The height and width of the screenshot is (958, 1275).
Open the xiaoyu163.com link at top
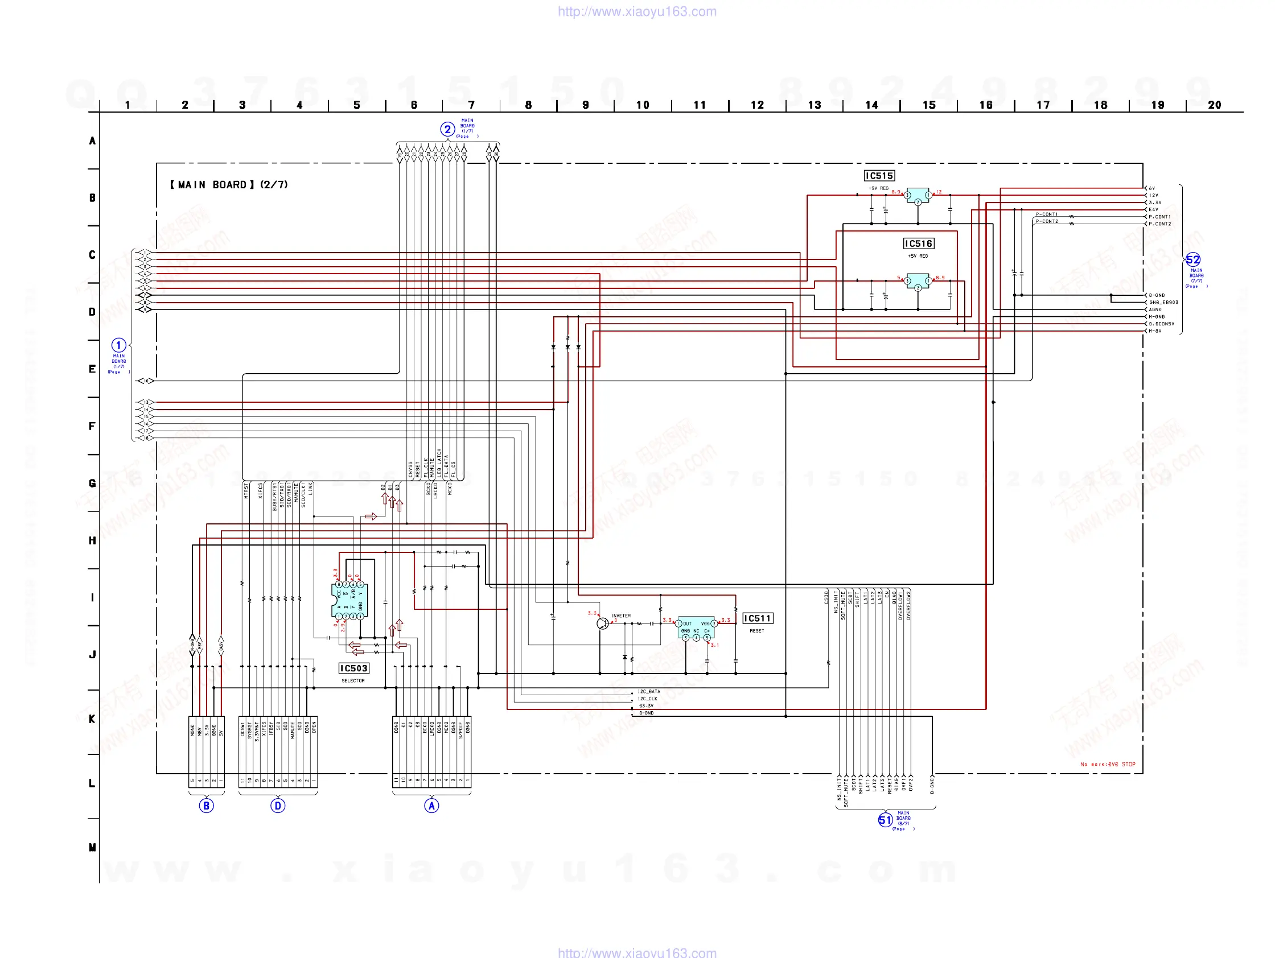point(637,11)
